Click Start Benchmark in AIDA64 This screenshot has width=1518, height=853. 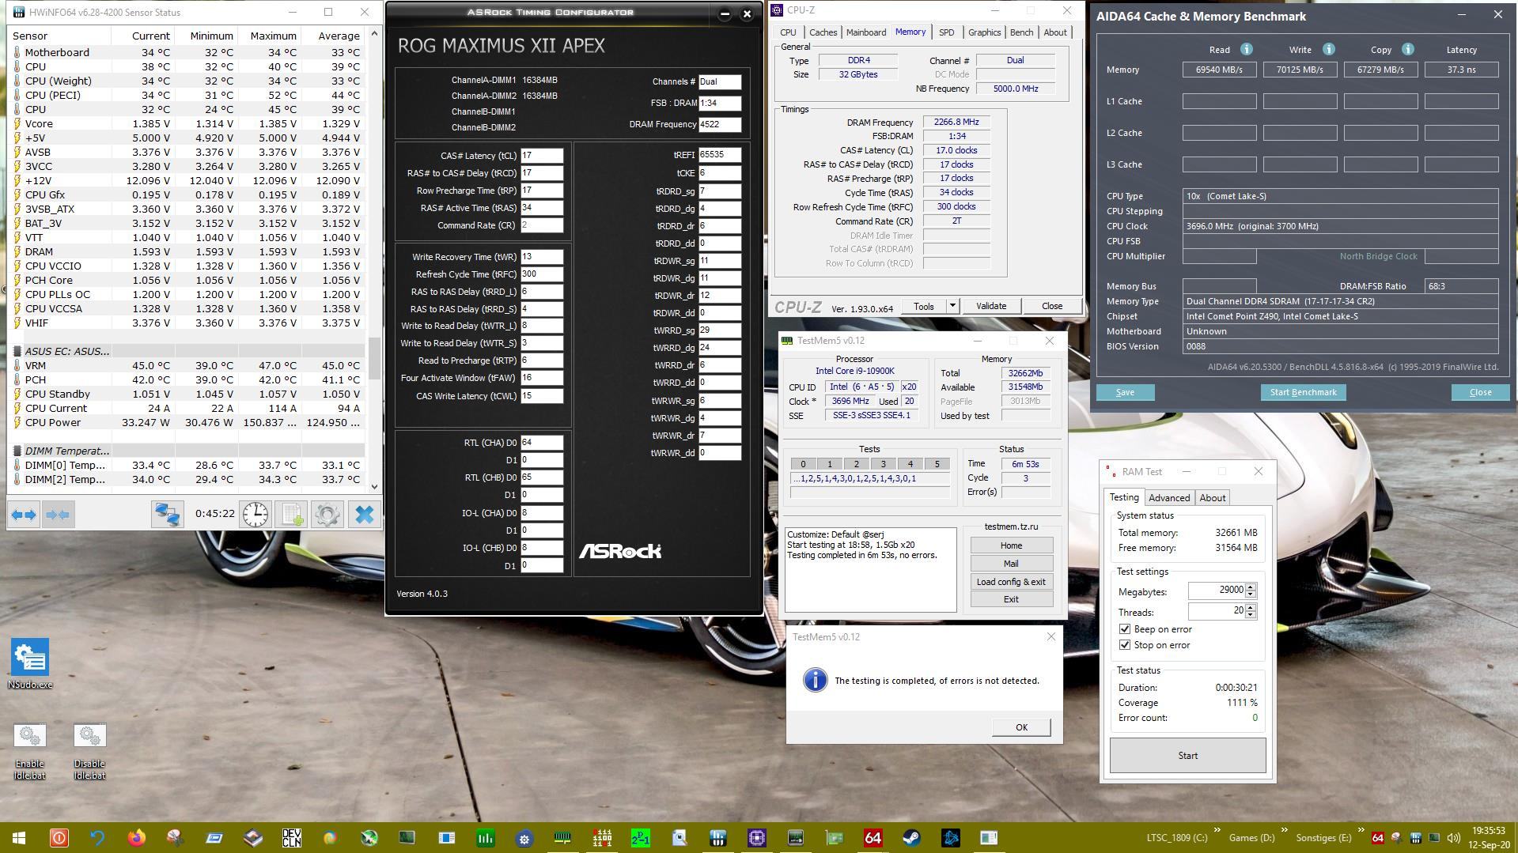1303,392
